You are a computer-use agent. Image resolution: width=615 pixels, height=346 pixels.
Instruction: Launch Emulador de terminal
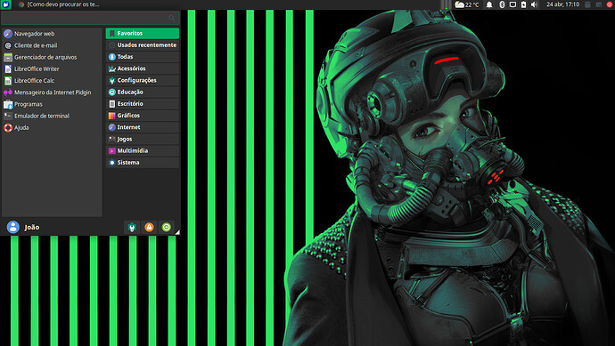pos(52,116)
